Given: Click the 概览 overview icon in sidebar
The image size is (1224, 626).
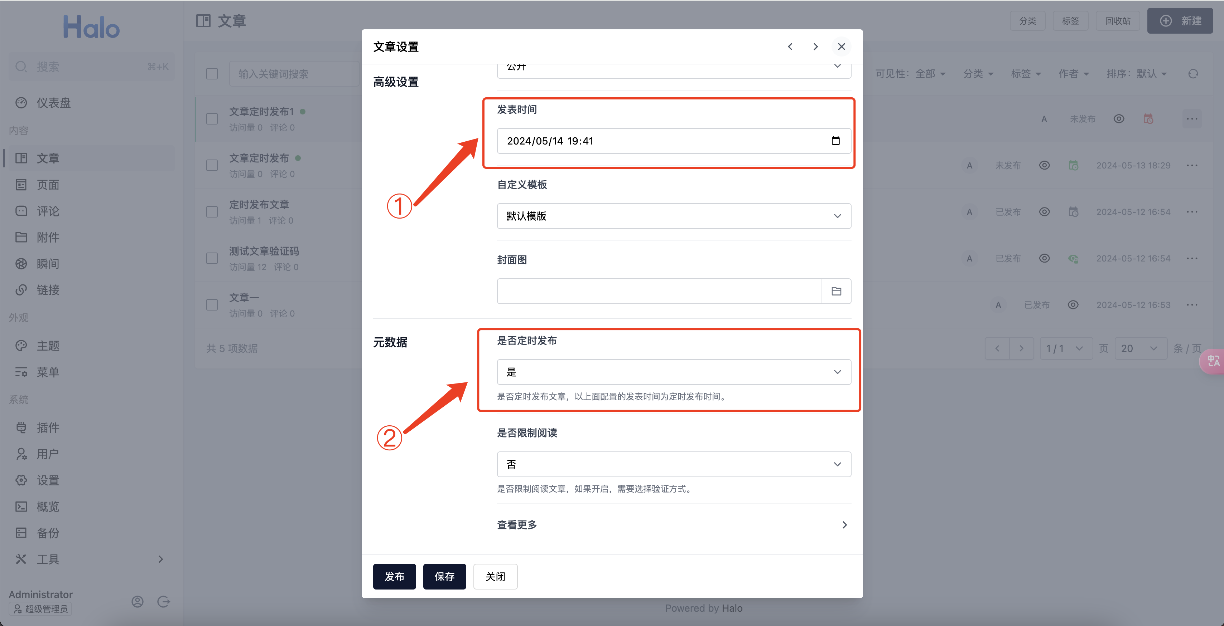Looking at the screenshot, I should coord(21,507).
